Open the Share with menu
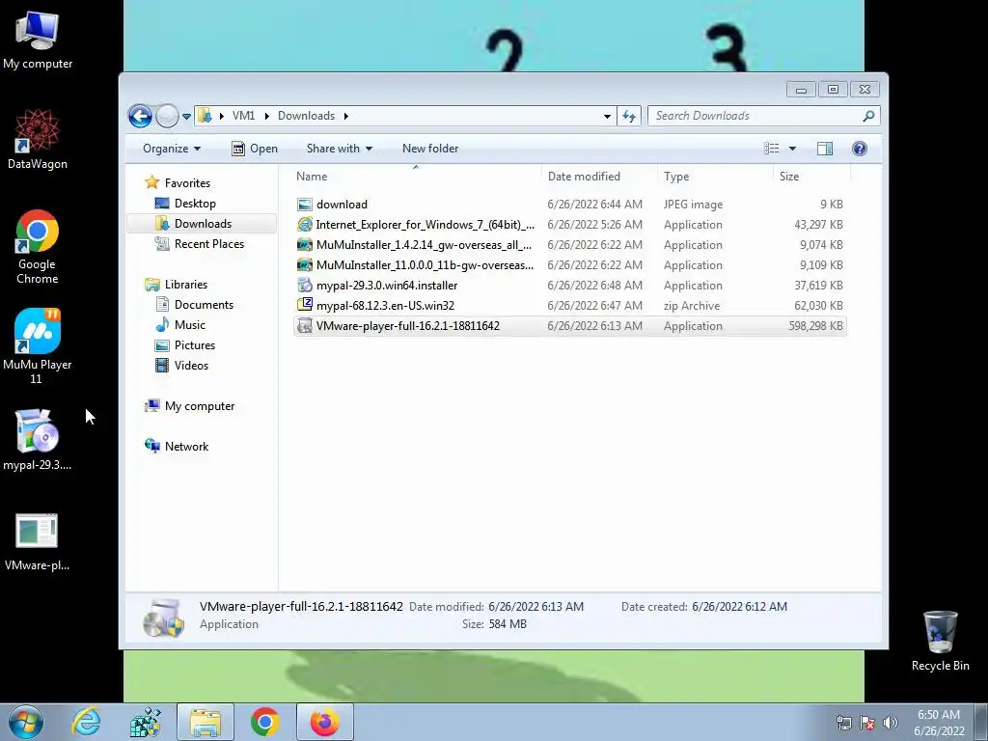This screenshot has height=741, width=988. (339, 149)
